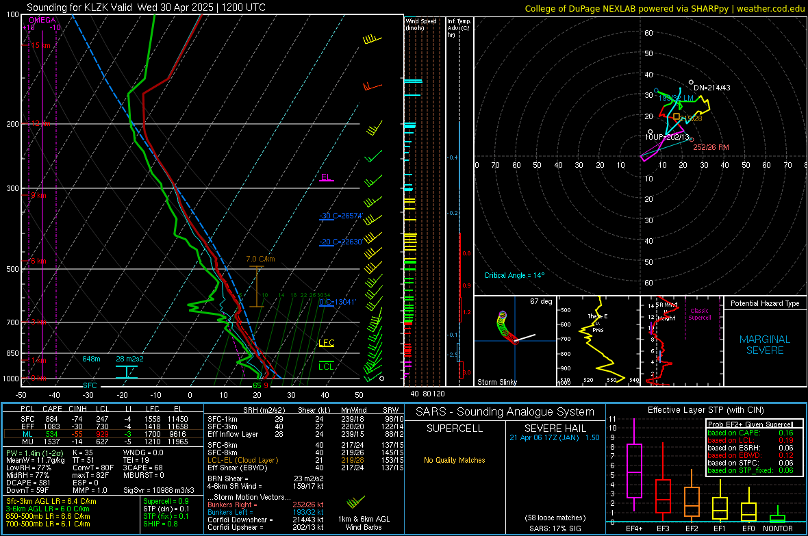The width and height of the screenshot is (808, 536).
Task: Click the 'SigSvr = 10988 m3/s3' value
Action: pos(159,490)
